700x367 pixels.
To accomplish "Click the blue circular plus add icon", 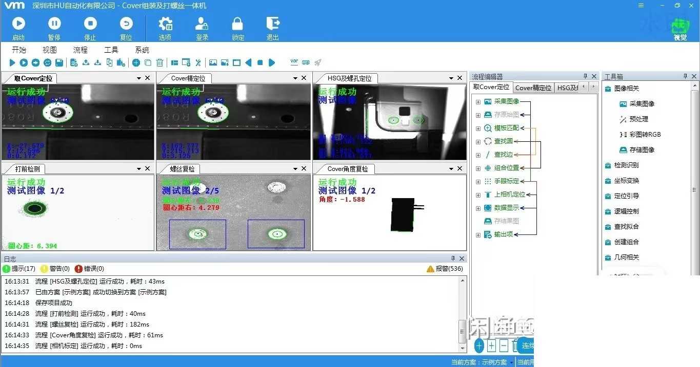I will coord(136,62).
